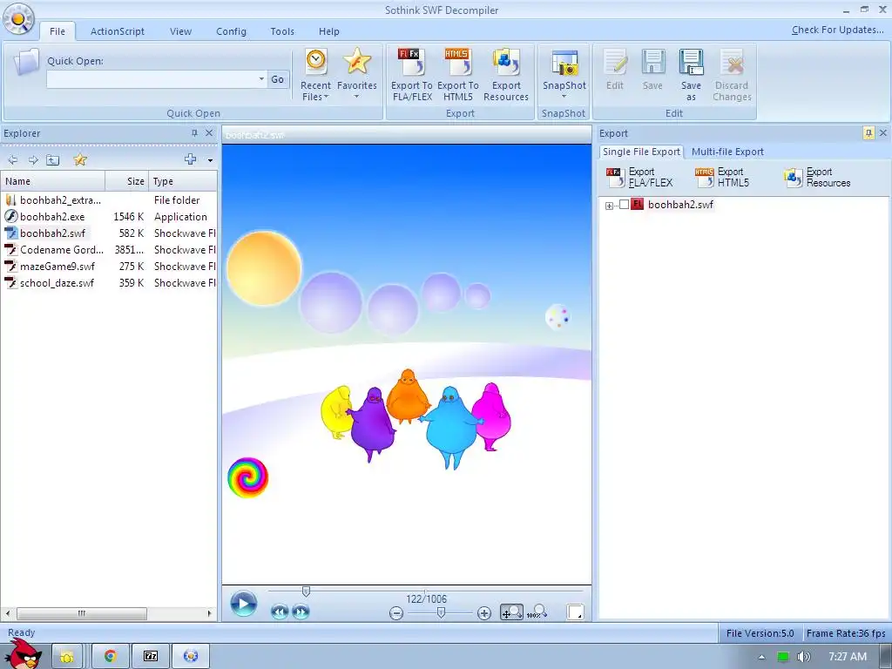892x669 pixels.
Task: Open the File ribbon tab
Action: click(x=57, y=31)
